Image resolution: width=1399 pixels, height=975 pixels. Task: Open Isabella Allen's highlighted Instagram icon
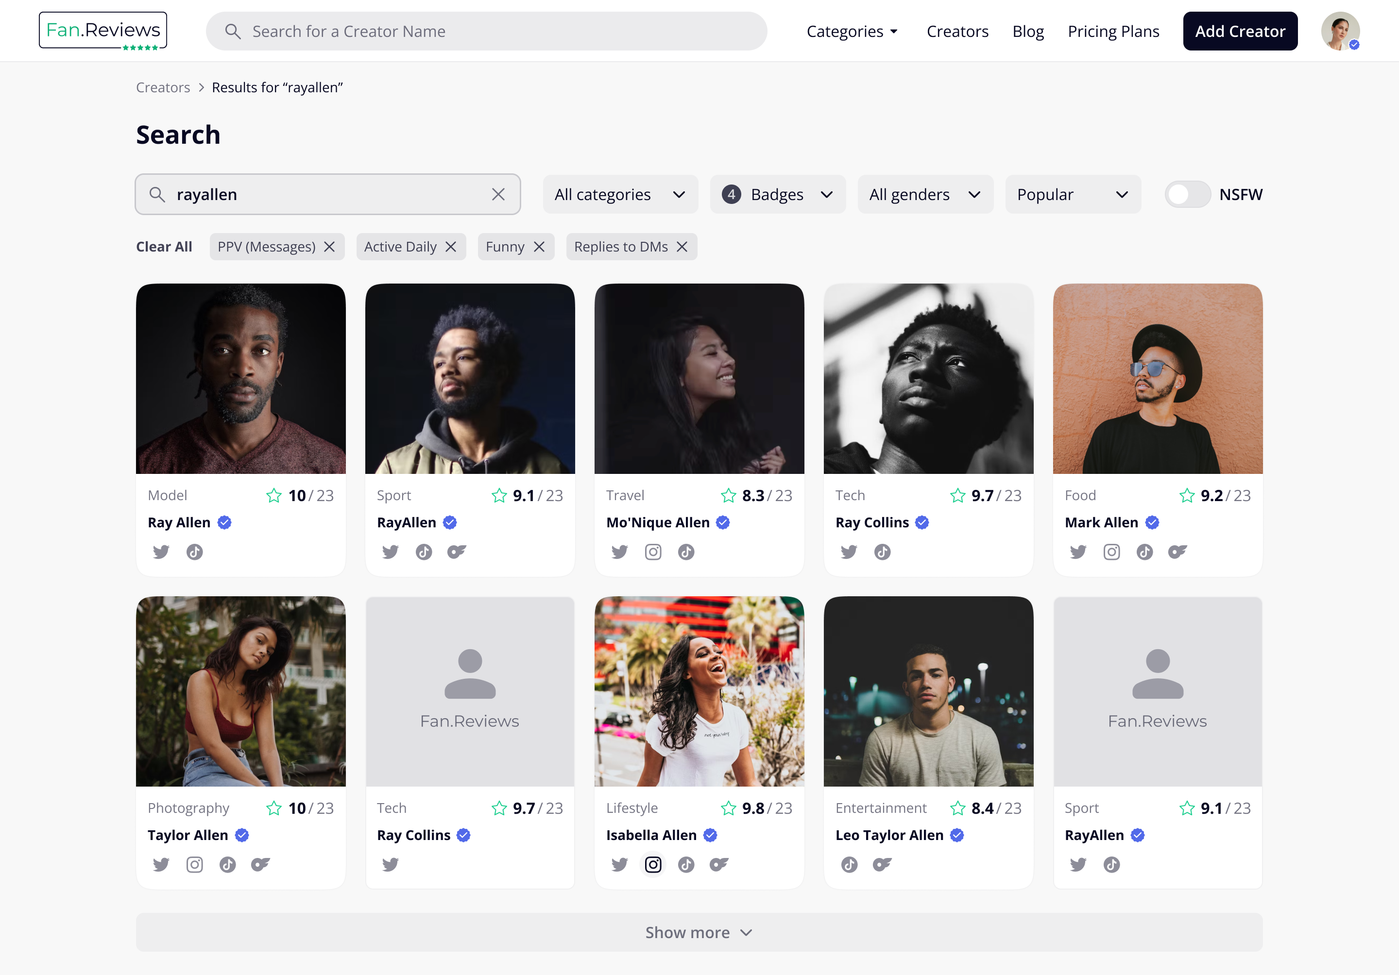[652, 864]
